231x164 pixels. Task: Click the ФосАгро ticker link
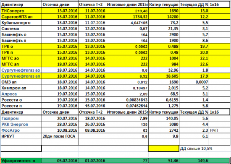coord(10,130)
